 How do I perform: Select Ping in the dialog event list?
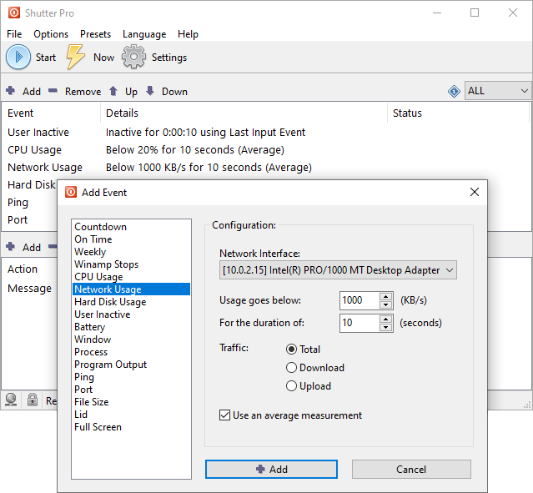click(131, 377)
